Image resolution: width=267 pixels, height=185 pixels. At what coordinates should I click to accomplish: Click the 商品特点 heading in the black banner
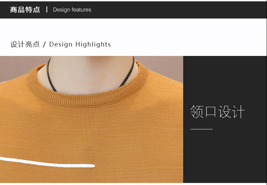click(x=25, y=10)
